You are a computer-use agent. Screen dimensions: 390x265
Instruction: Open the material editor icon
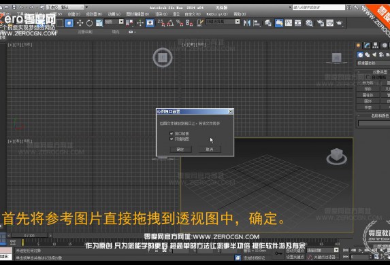point(309,23)
